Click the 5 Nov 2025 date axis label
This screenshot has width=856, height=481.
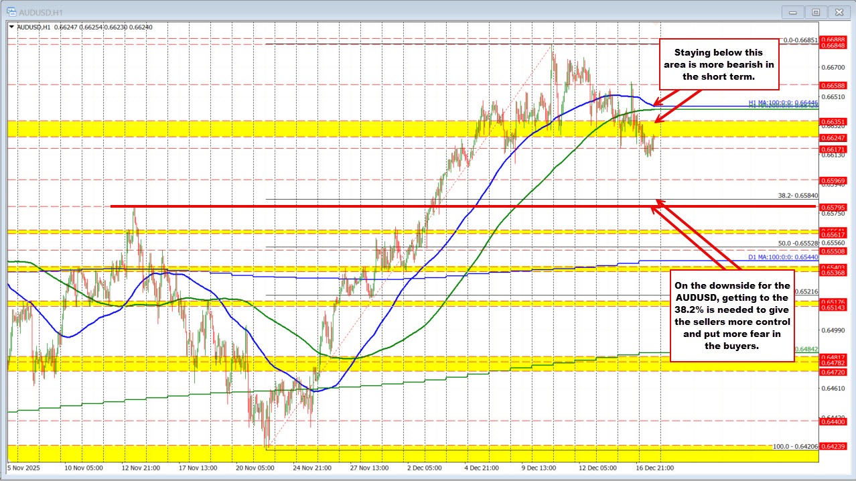23,469
